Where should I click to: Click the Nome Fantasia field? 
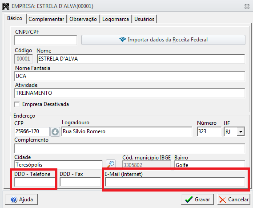(130, 76)
